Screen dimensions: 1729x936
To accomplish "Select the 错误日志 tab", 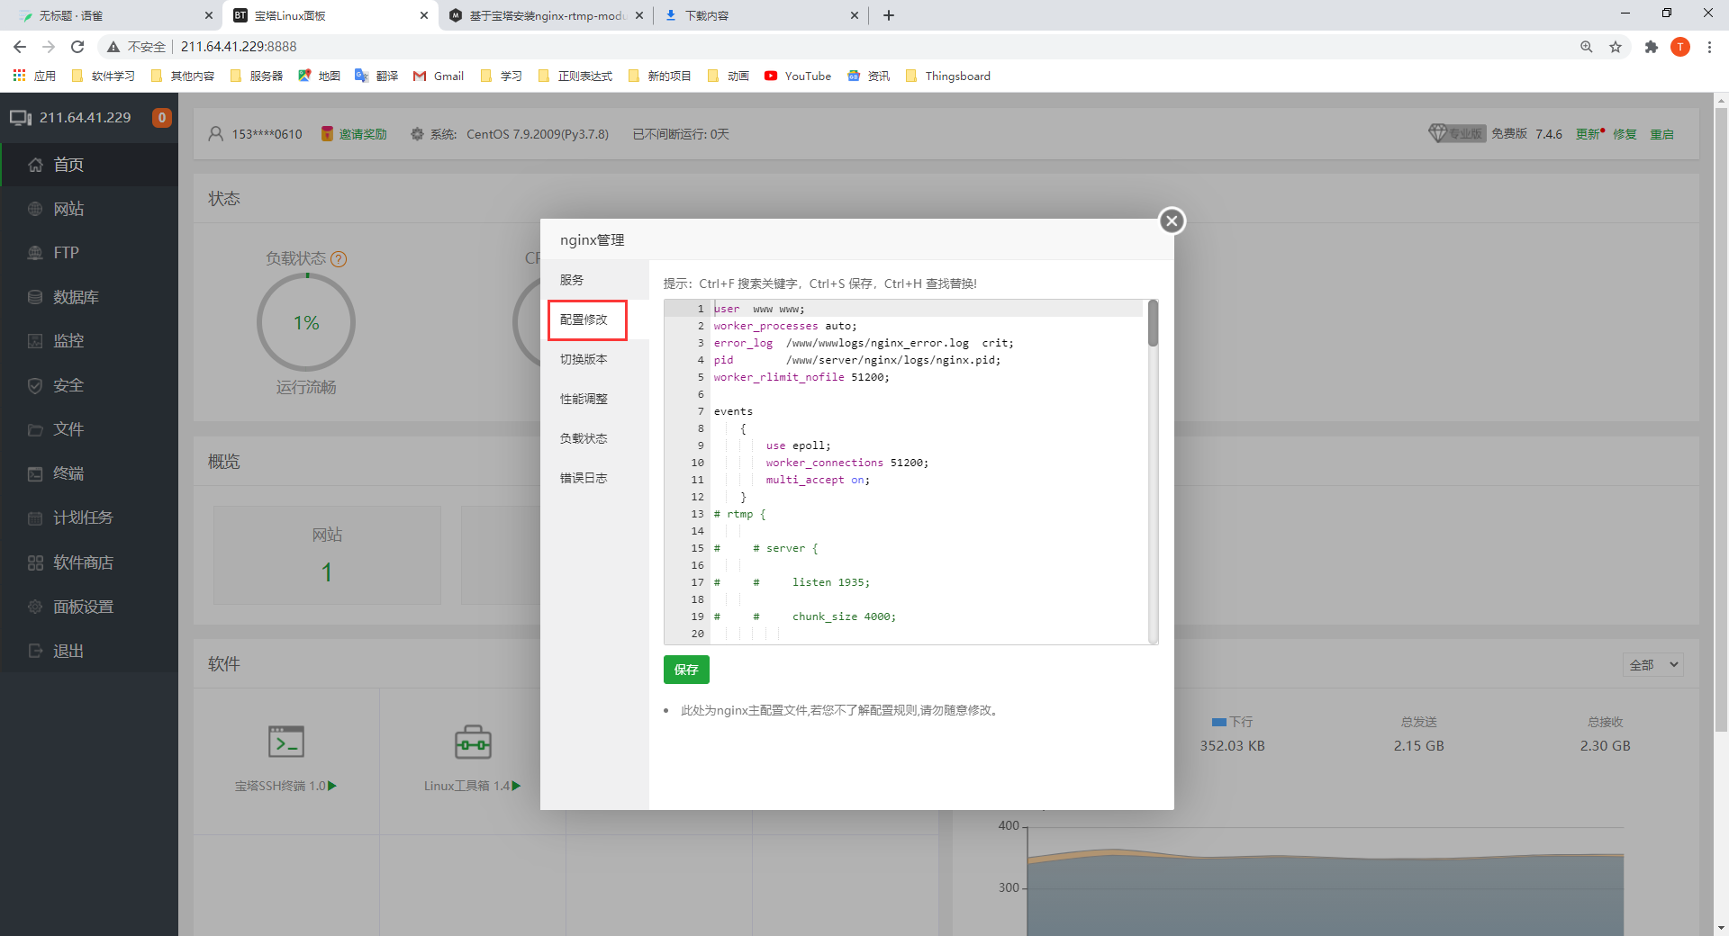I will (x=584, y=478).
